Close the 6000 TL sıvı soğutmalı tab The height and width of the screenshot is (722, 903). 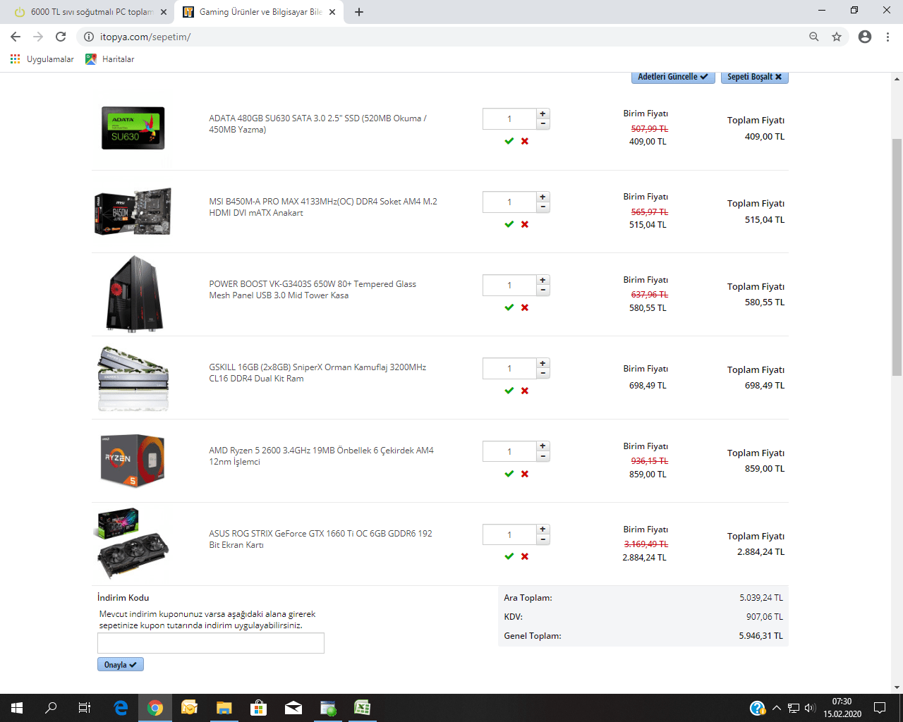164,12
